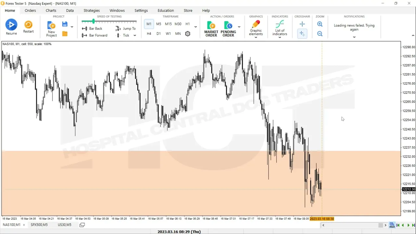Zoom out of the chart

coord(320,33)
